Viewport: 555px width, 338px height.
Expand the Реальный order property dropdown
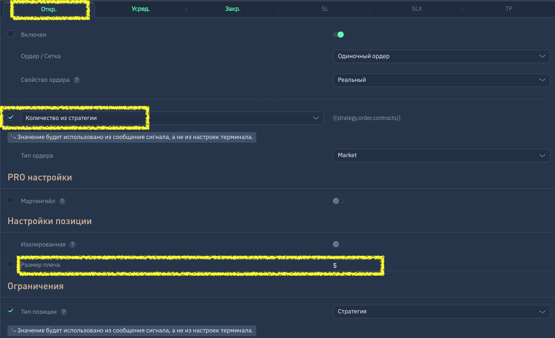pos(441,80)
